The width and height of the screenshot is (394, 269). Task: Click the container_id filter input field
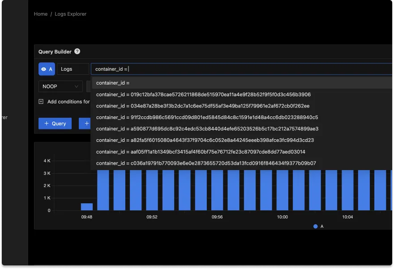[x=241, y=69]
